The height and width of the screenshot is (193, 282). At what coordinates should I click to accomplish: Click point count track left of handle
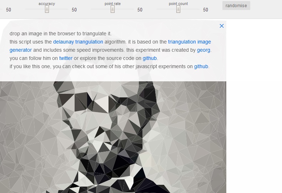(x=166, y=10)
